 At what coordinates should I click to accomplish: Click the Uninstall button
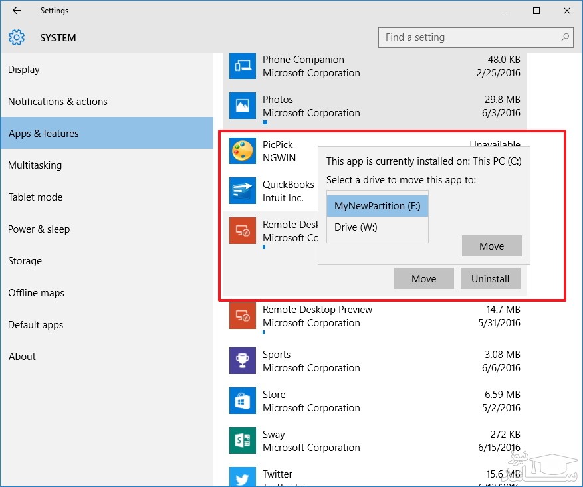[490, 279]
